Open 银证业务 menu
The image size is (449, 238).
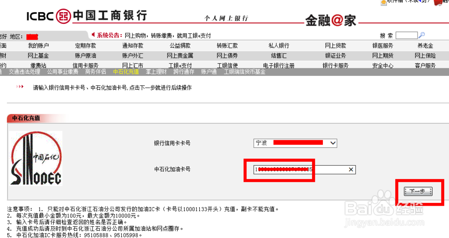pos(335,56)
